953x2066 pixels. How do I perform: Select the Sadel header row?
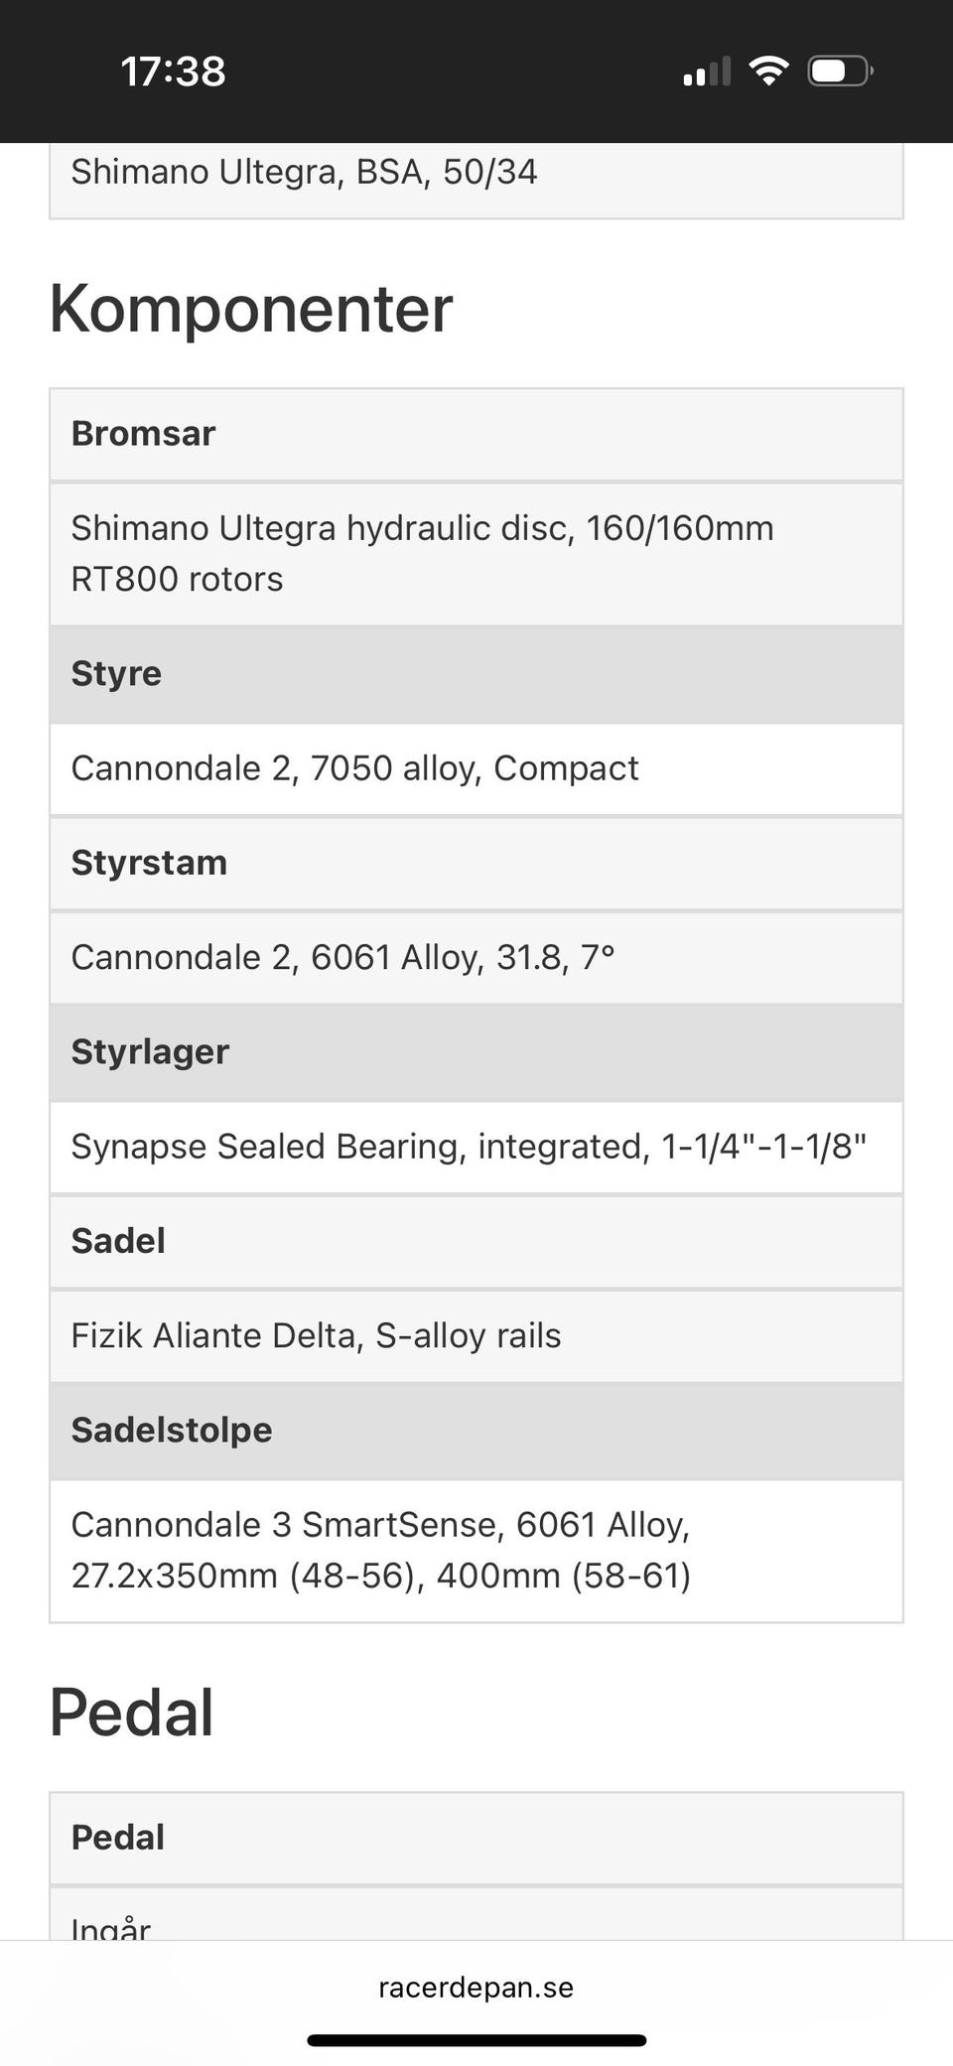(476, 1241)
